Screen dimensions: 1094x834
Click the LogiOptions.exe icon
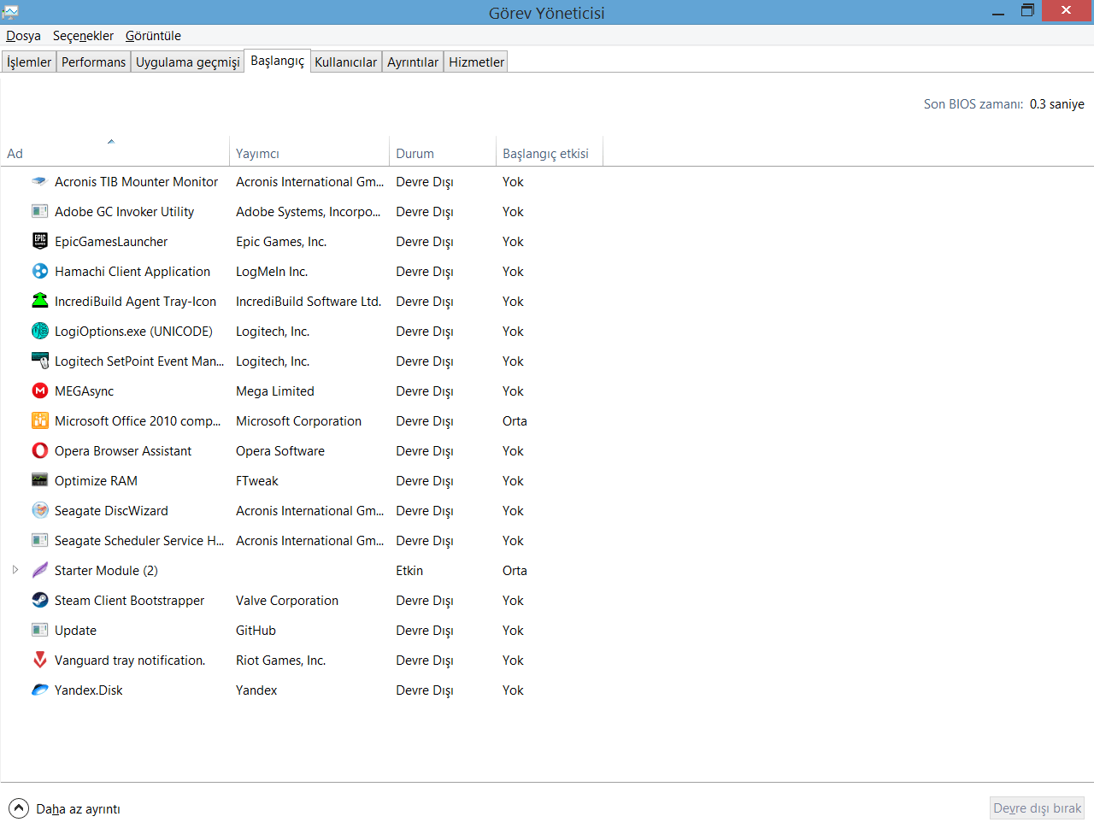pyautogui.click(x=39, y=331)
